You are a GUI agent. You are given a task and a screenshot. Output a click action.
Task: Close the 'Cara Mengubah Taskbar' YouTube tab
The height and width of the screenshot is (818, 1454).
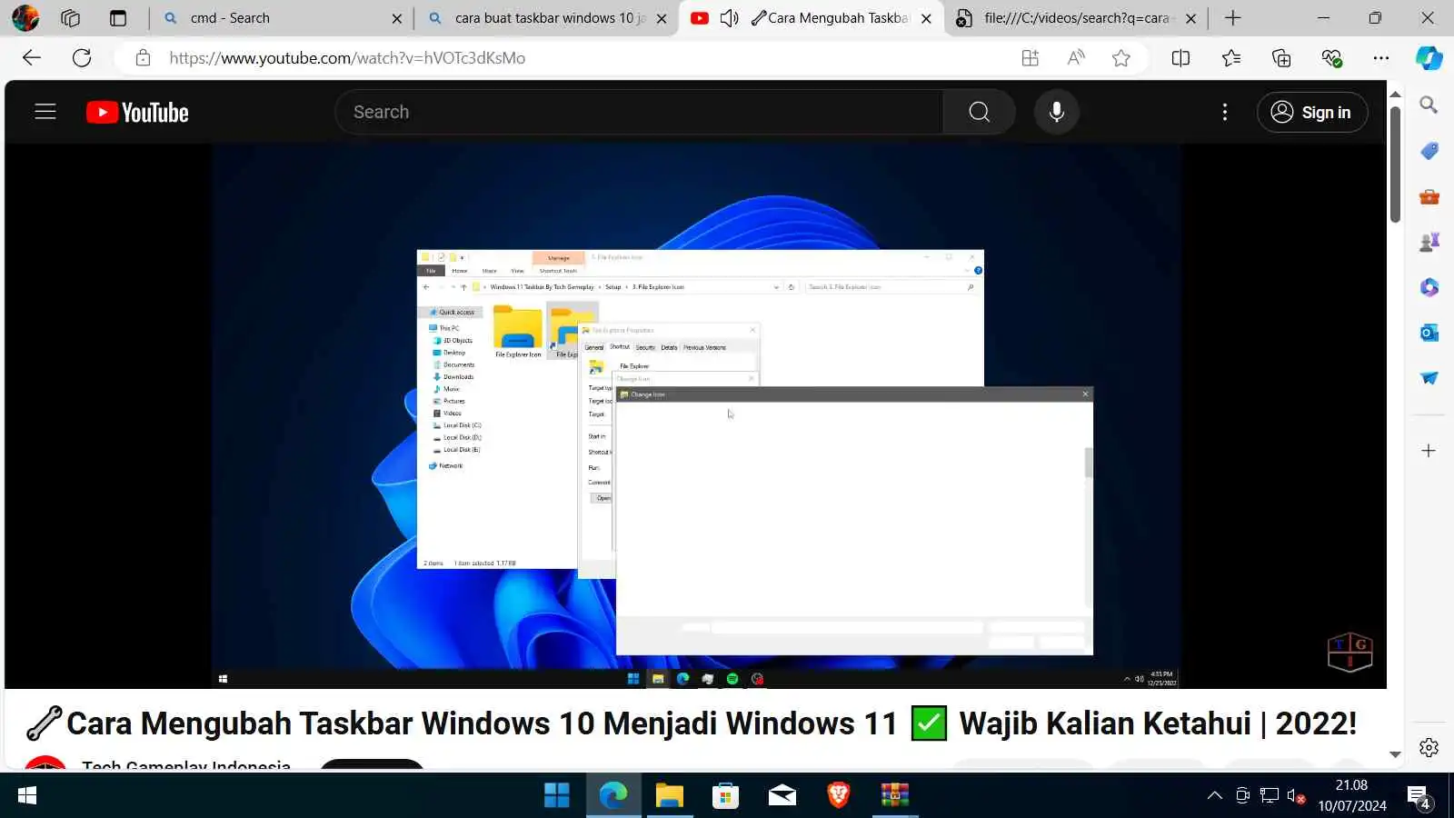(x=926, y=18)
